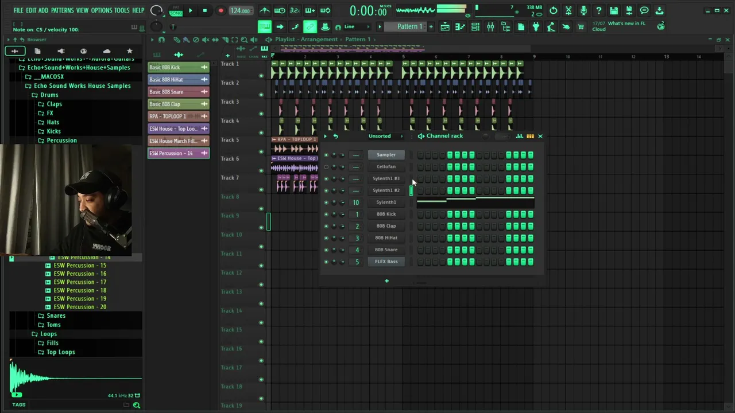The width and height of the screenshot is (735, 413).
Task: Open the TOOLS menu
Action: pos(122,10)
